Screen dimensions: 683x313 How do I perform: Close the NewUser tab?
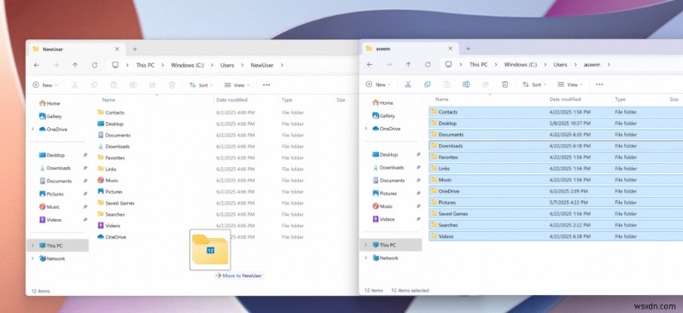[x=117, y=49]
